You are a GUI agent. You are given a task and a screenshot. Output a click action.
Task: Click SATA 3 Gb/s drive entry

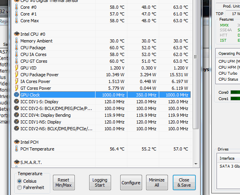pos(230,166)
